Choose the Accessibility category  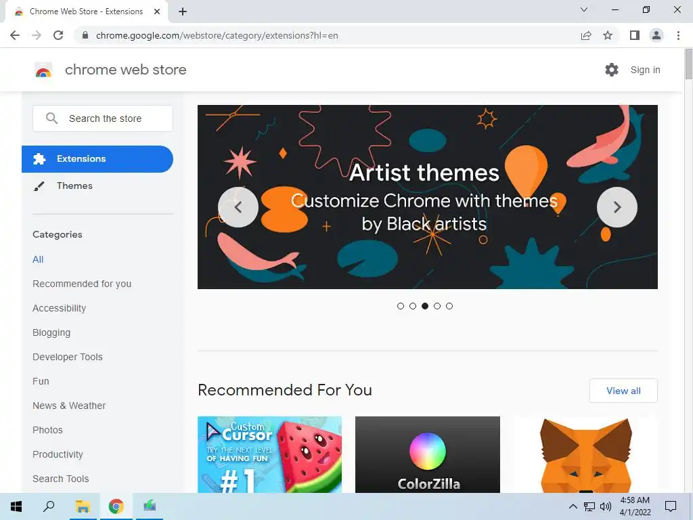click(60, 308)
